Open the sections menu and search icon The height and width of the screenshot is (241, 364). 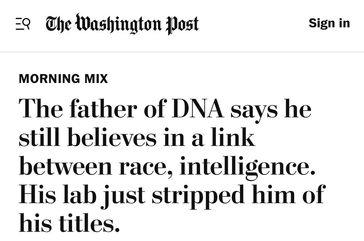(x=23, y=24)
